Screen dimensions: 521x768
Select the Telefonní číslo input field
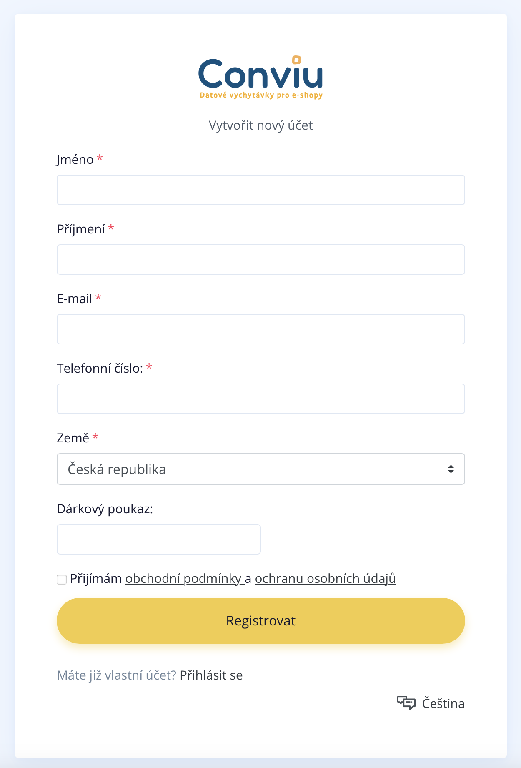click(260, 399)
